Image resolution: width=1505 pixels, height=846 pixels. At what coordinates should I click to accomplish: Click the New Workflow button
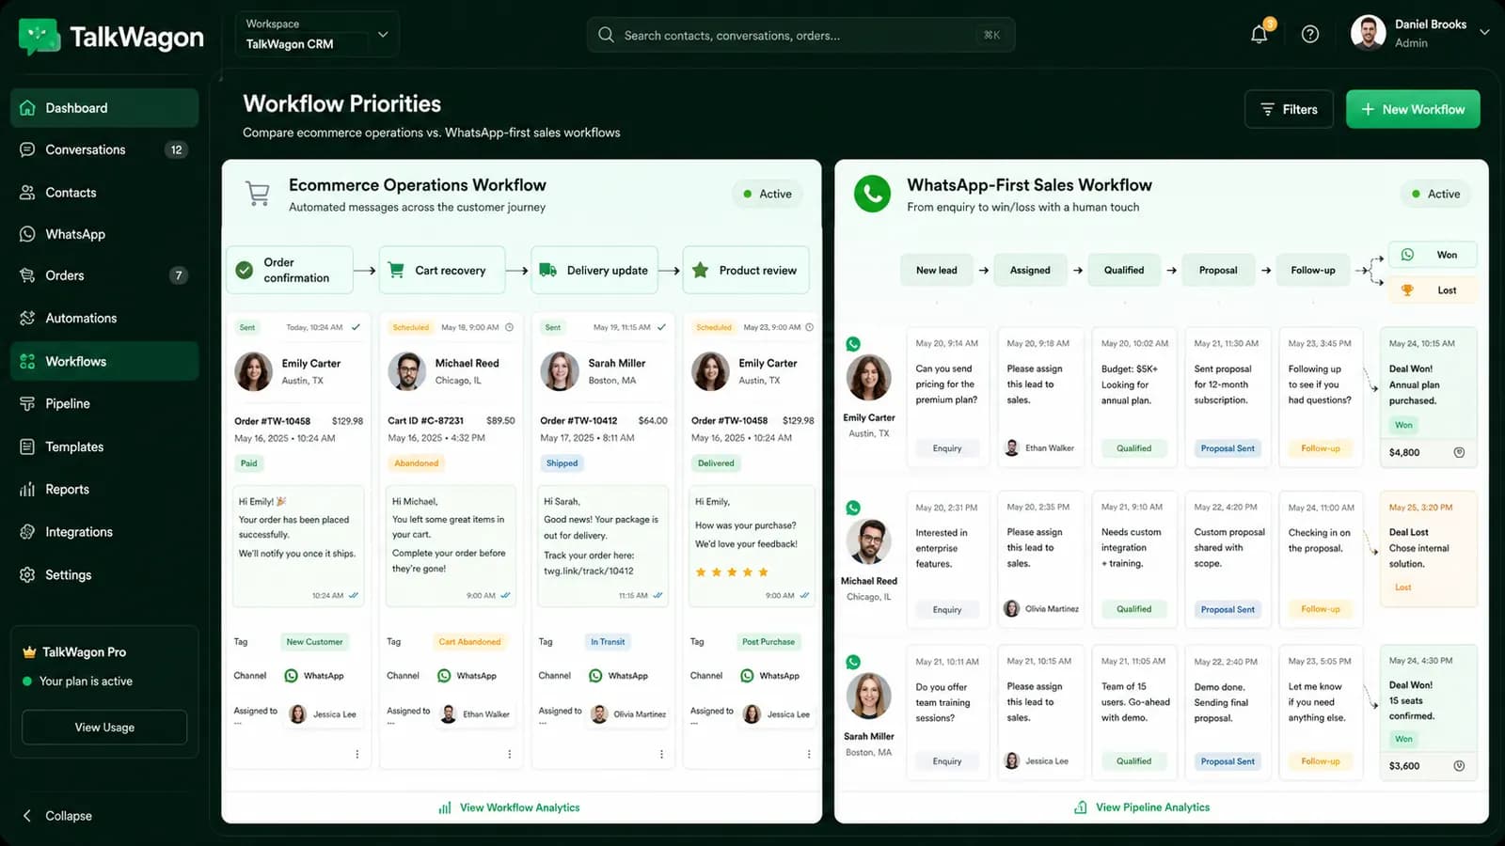[x=1413, y=109]
